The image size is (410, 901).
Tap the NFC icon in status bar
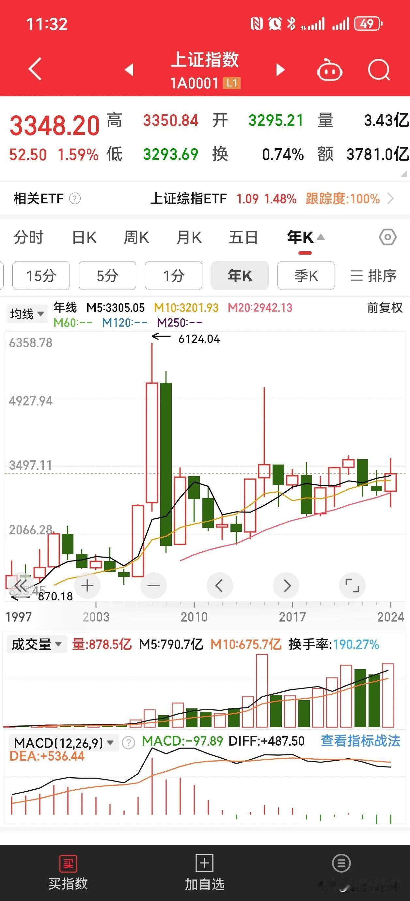257,24
